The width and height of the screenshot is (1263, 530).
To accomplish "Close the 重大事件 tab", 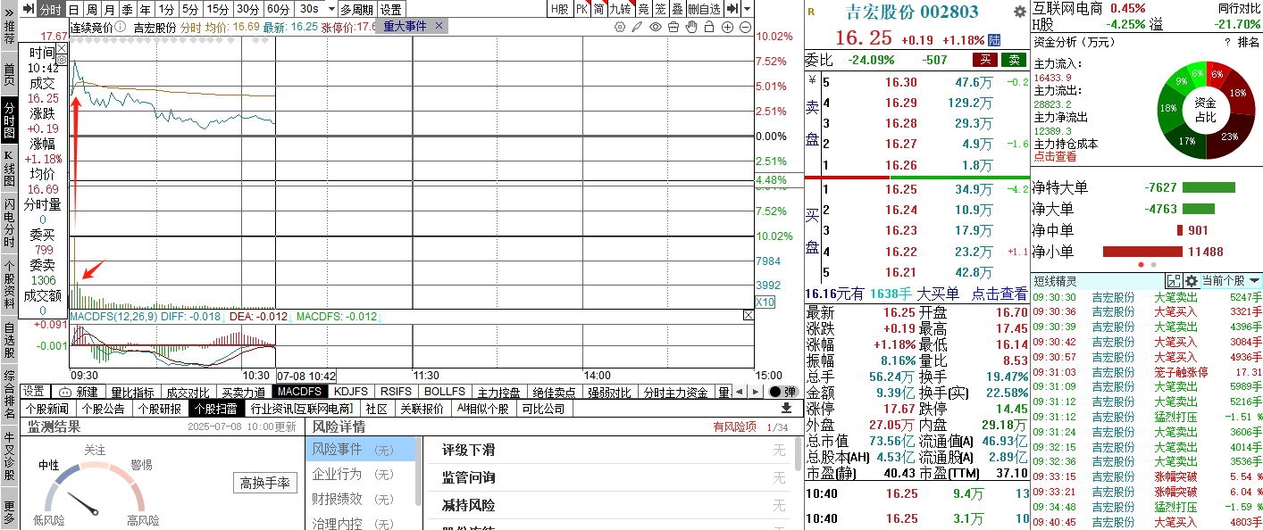I will coord(439,27).
